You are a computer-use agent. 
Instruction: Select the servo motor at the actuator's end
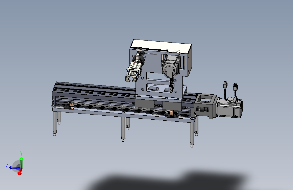click(x=229, y=108)
